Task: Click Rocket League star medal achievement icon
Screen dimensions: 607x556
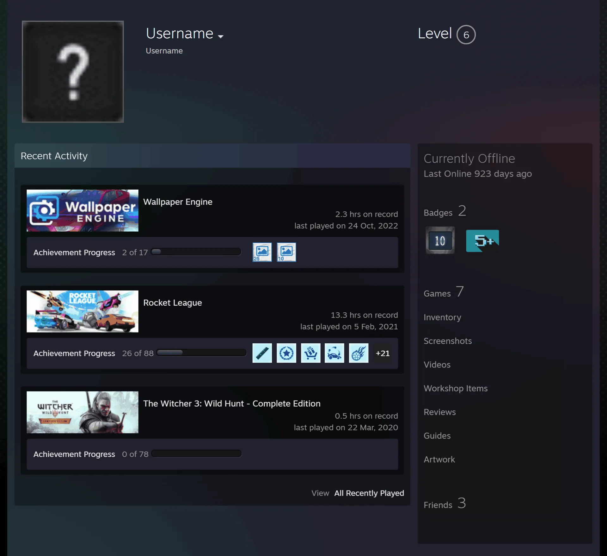Action: click(286, 353)
